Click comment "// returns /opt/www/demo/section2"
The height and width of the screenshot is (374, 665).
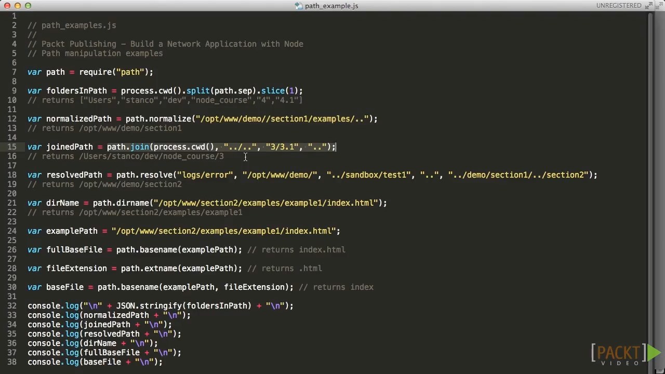pyautogui.click(x=104, y=184)
